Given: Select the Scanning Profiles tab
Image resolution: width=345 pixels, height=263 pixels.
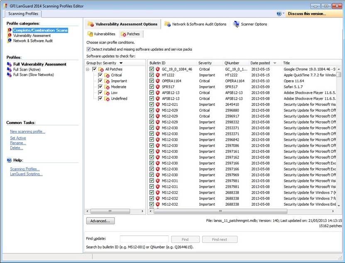Looking at the screenshot, I should [x=23, y=14].
